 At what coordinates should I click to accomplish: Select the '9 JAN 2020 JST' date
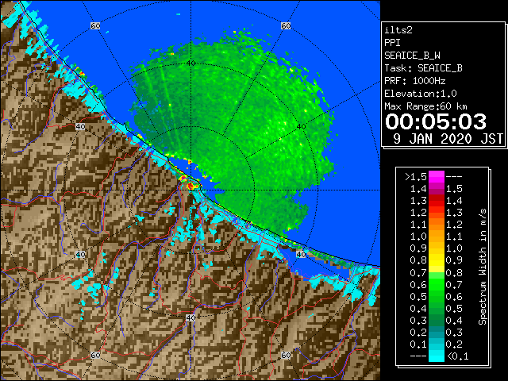pyautogui.click(x=448, y=139)
